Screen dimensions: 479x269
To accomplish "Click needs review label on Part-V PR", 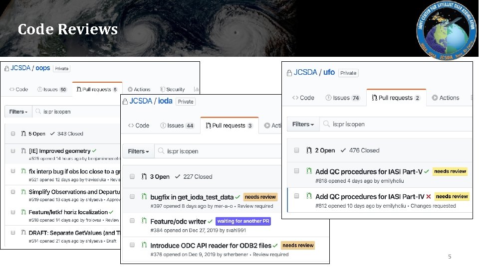I will 450,171.
